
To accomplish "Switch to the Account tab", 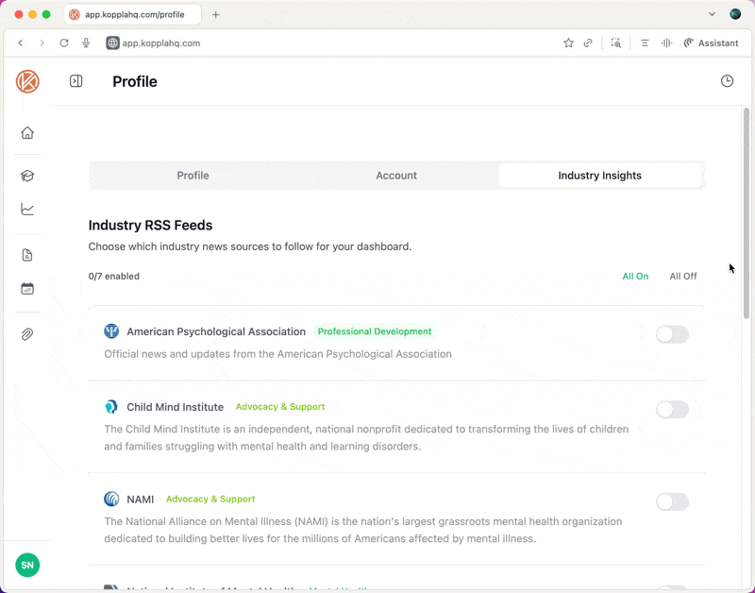I will (x=396, y=175).
